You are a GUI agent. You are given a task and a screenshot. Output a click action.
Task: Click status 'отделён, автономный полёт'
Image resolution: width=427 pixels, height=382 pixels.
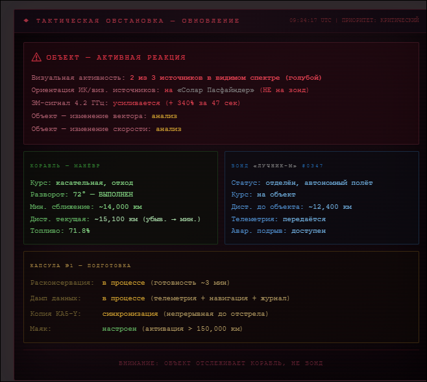pyautogui.click(x=319, y=183)
